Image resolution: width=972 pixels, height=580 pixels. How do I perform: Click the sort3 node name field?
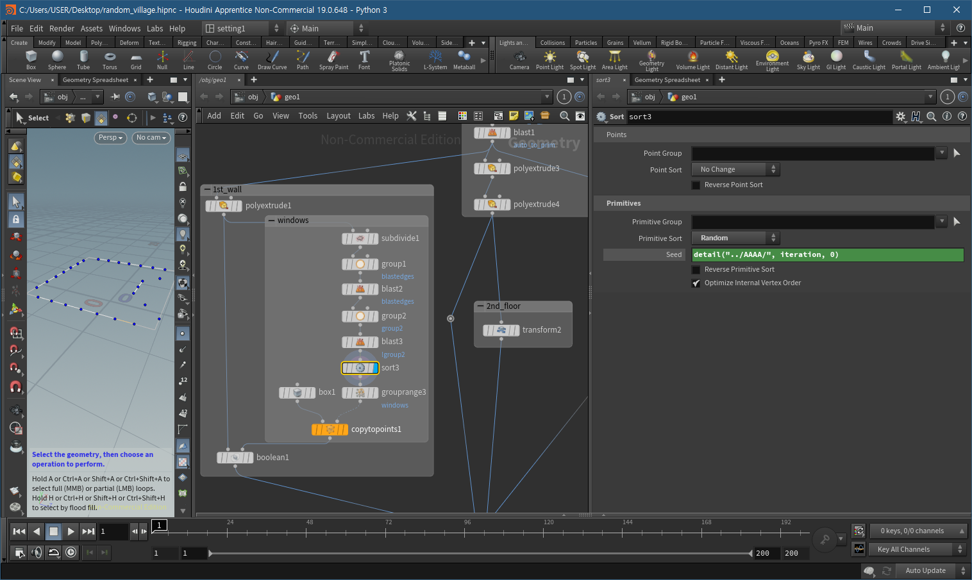point(759,117)
